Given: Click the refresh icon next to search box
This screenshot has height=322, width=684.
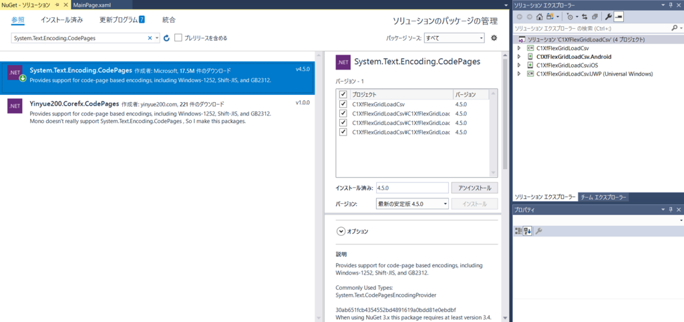Looking at the screenshot, I should 166,38.
